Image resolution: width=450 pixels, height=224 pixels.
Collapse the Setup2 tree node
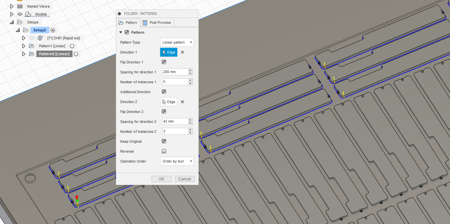[x=18, y=30]
